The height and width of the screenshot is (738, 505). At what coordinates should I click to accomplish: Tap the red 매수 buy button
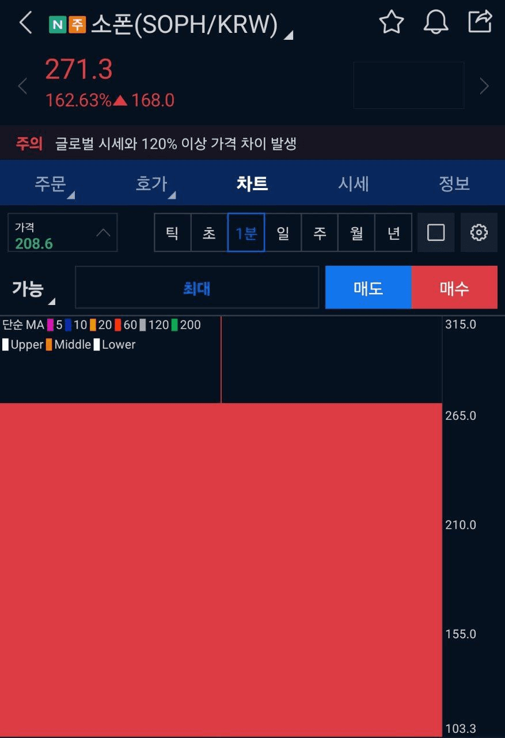pyautogui.click(x=454, y=287)
